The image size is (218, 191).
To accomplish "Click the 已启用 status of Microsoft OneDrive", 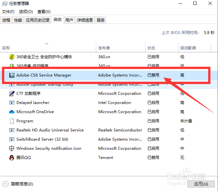I will [x=153, y=112].
